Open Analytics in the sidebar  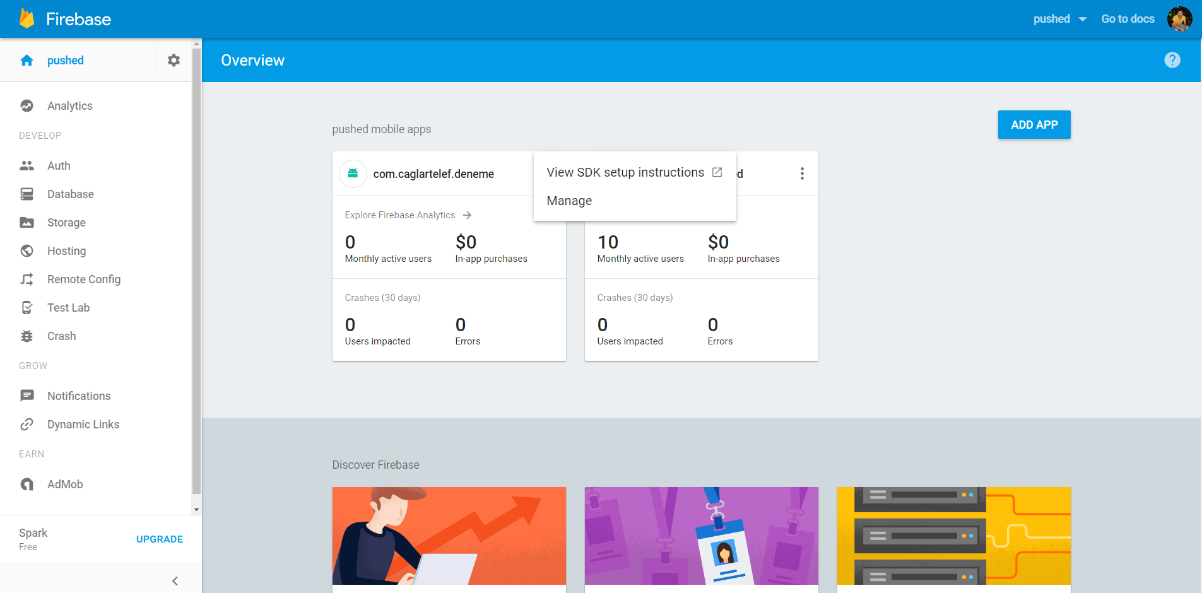[70, 106]
